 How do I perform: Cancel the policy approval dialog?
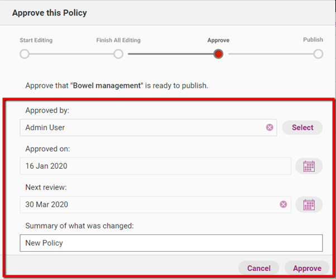coord(259,268)
